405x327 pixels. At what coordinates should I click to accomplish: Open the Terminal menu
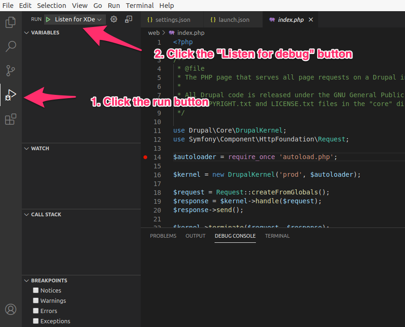pyautogui.click(x=140, y=6)
